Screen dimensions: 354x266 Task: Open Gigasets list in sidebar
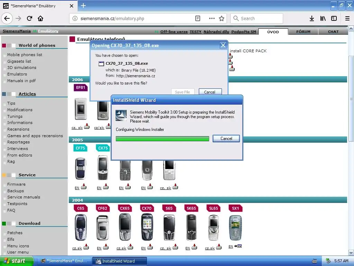[19, 61]
